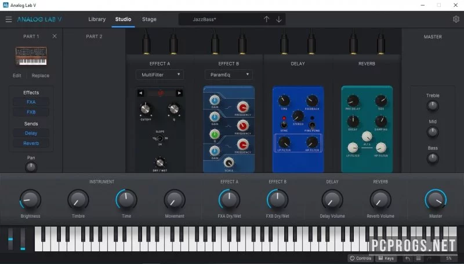Go to next preset with down arrow
464x264 pixels.
point(279,19)
